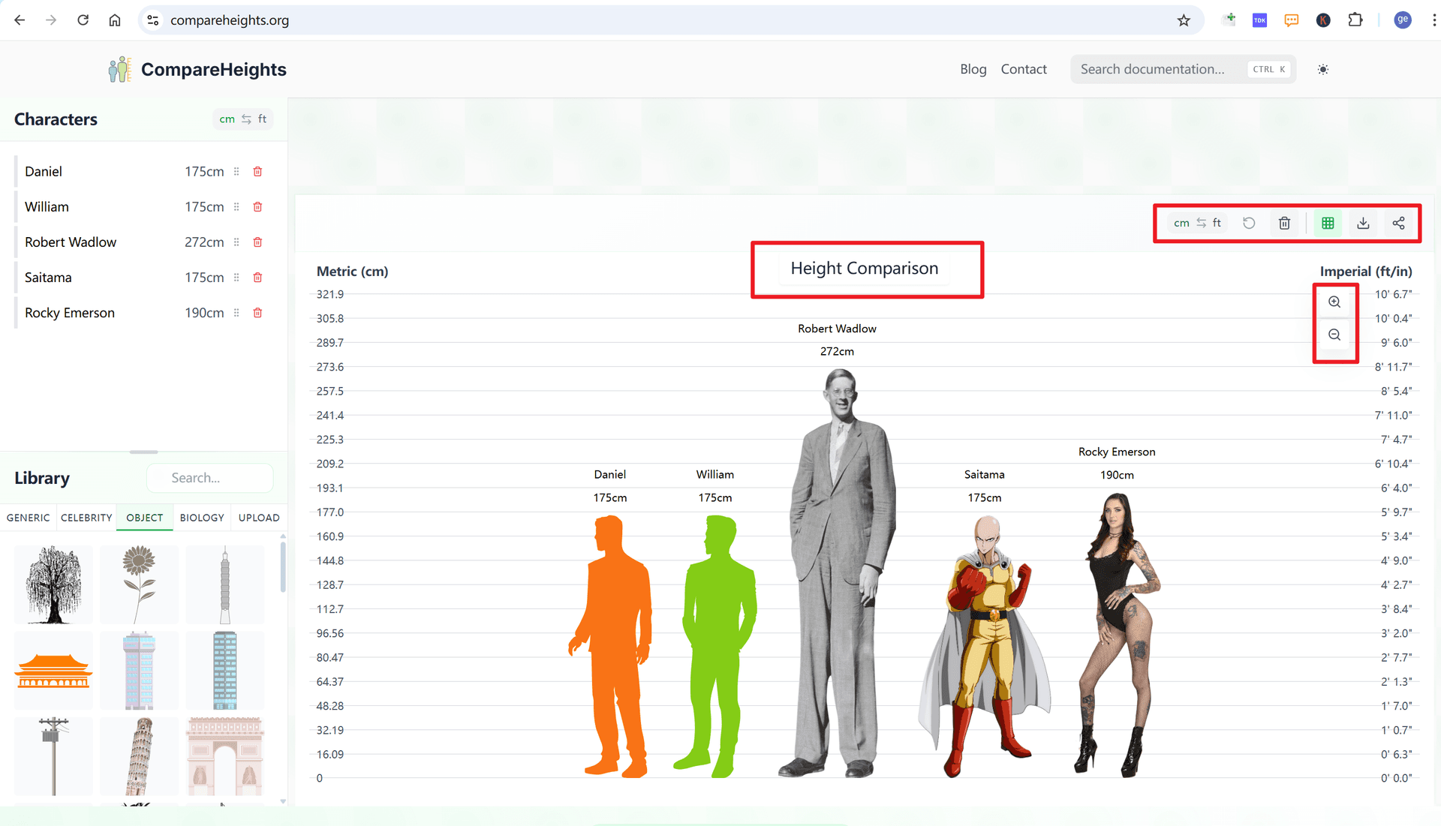Open the CELEBRITY library tab
Image resolution: width=1441 pixels, height=826 pixels.
tap(86, 518)
